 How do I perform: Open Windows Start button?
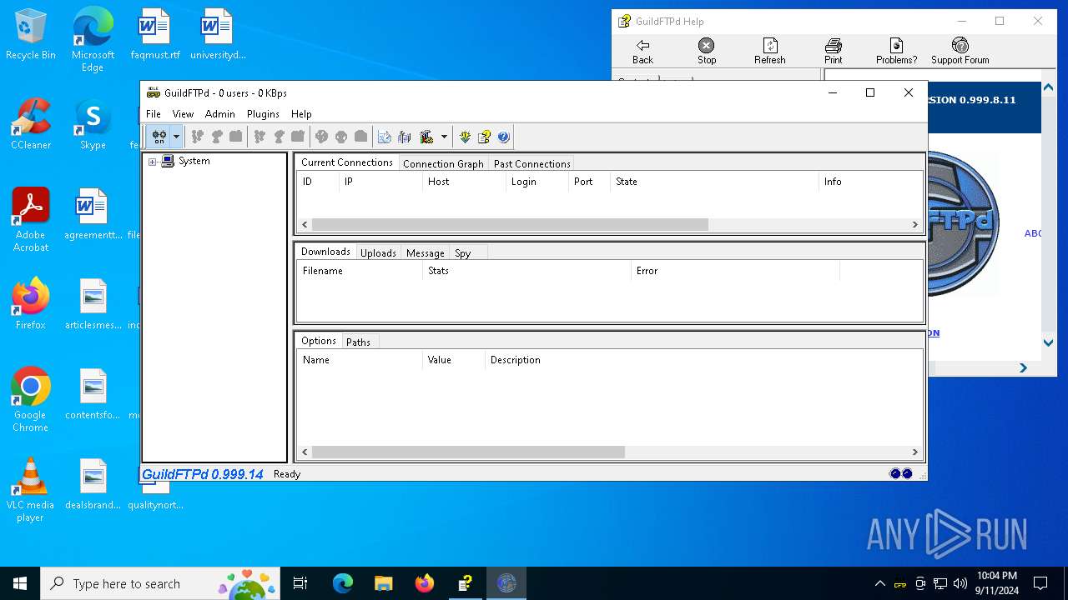point(20,583)
